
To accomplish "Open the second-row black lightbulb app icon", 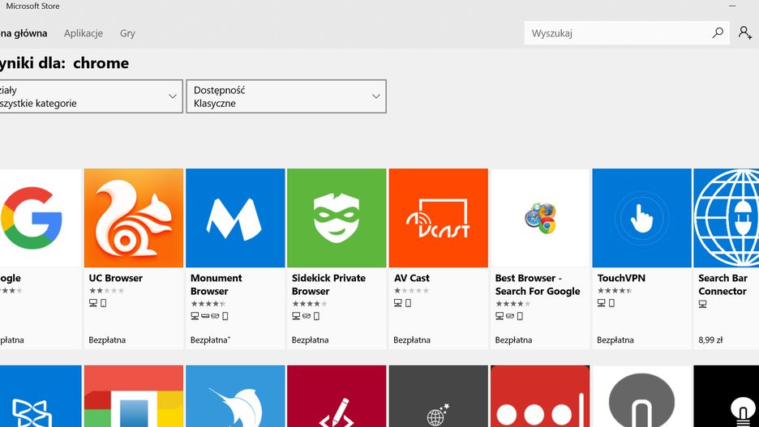I will pos(726,396).
